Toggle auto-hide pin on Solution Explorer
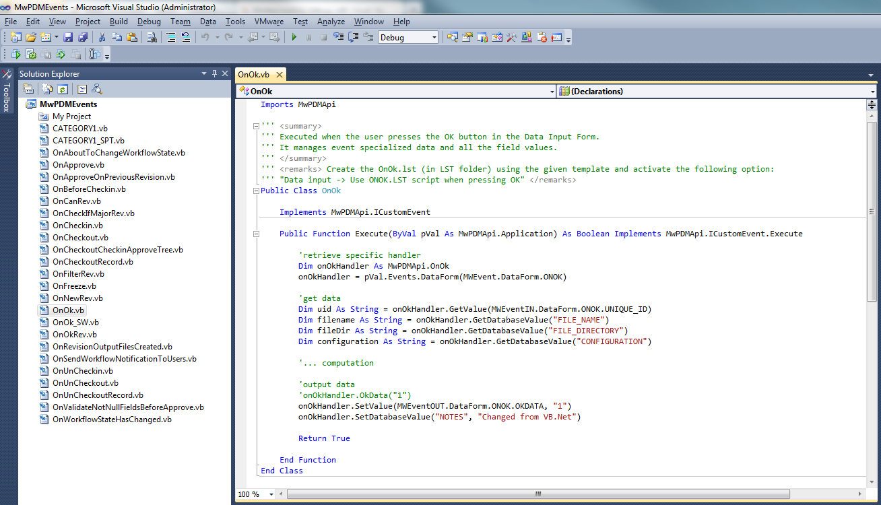Viewport: 881px width, 505px height. (214, 73)
